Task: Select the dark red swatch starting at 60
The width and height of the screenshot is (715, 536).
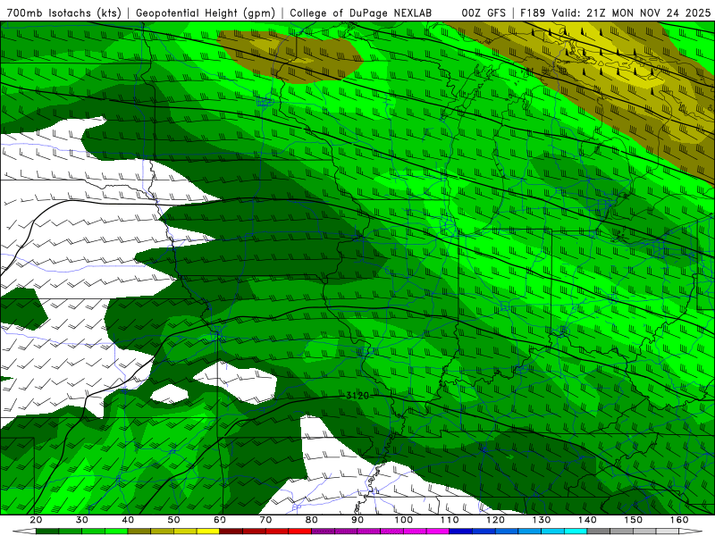Action: 231,531
